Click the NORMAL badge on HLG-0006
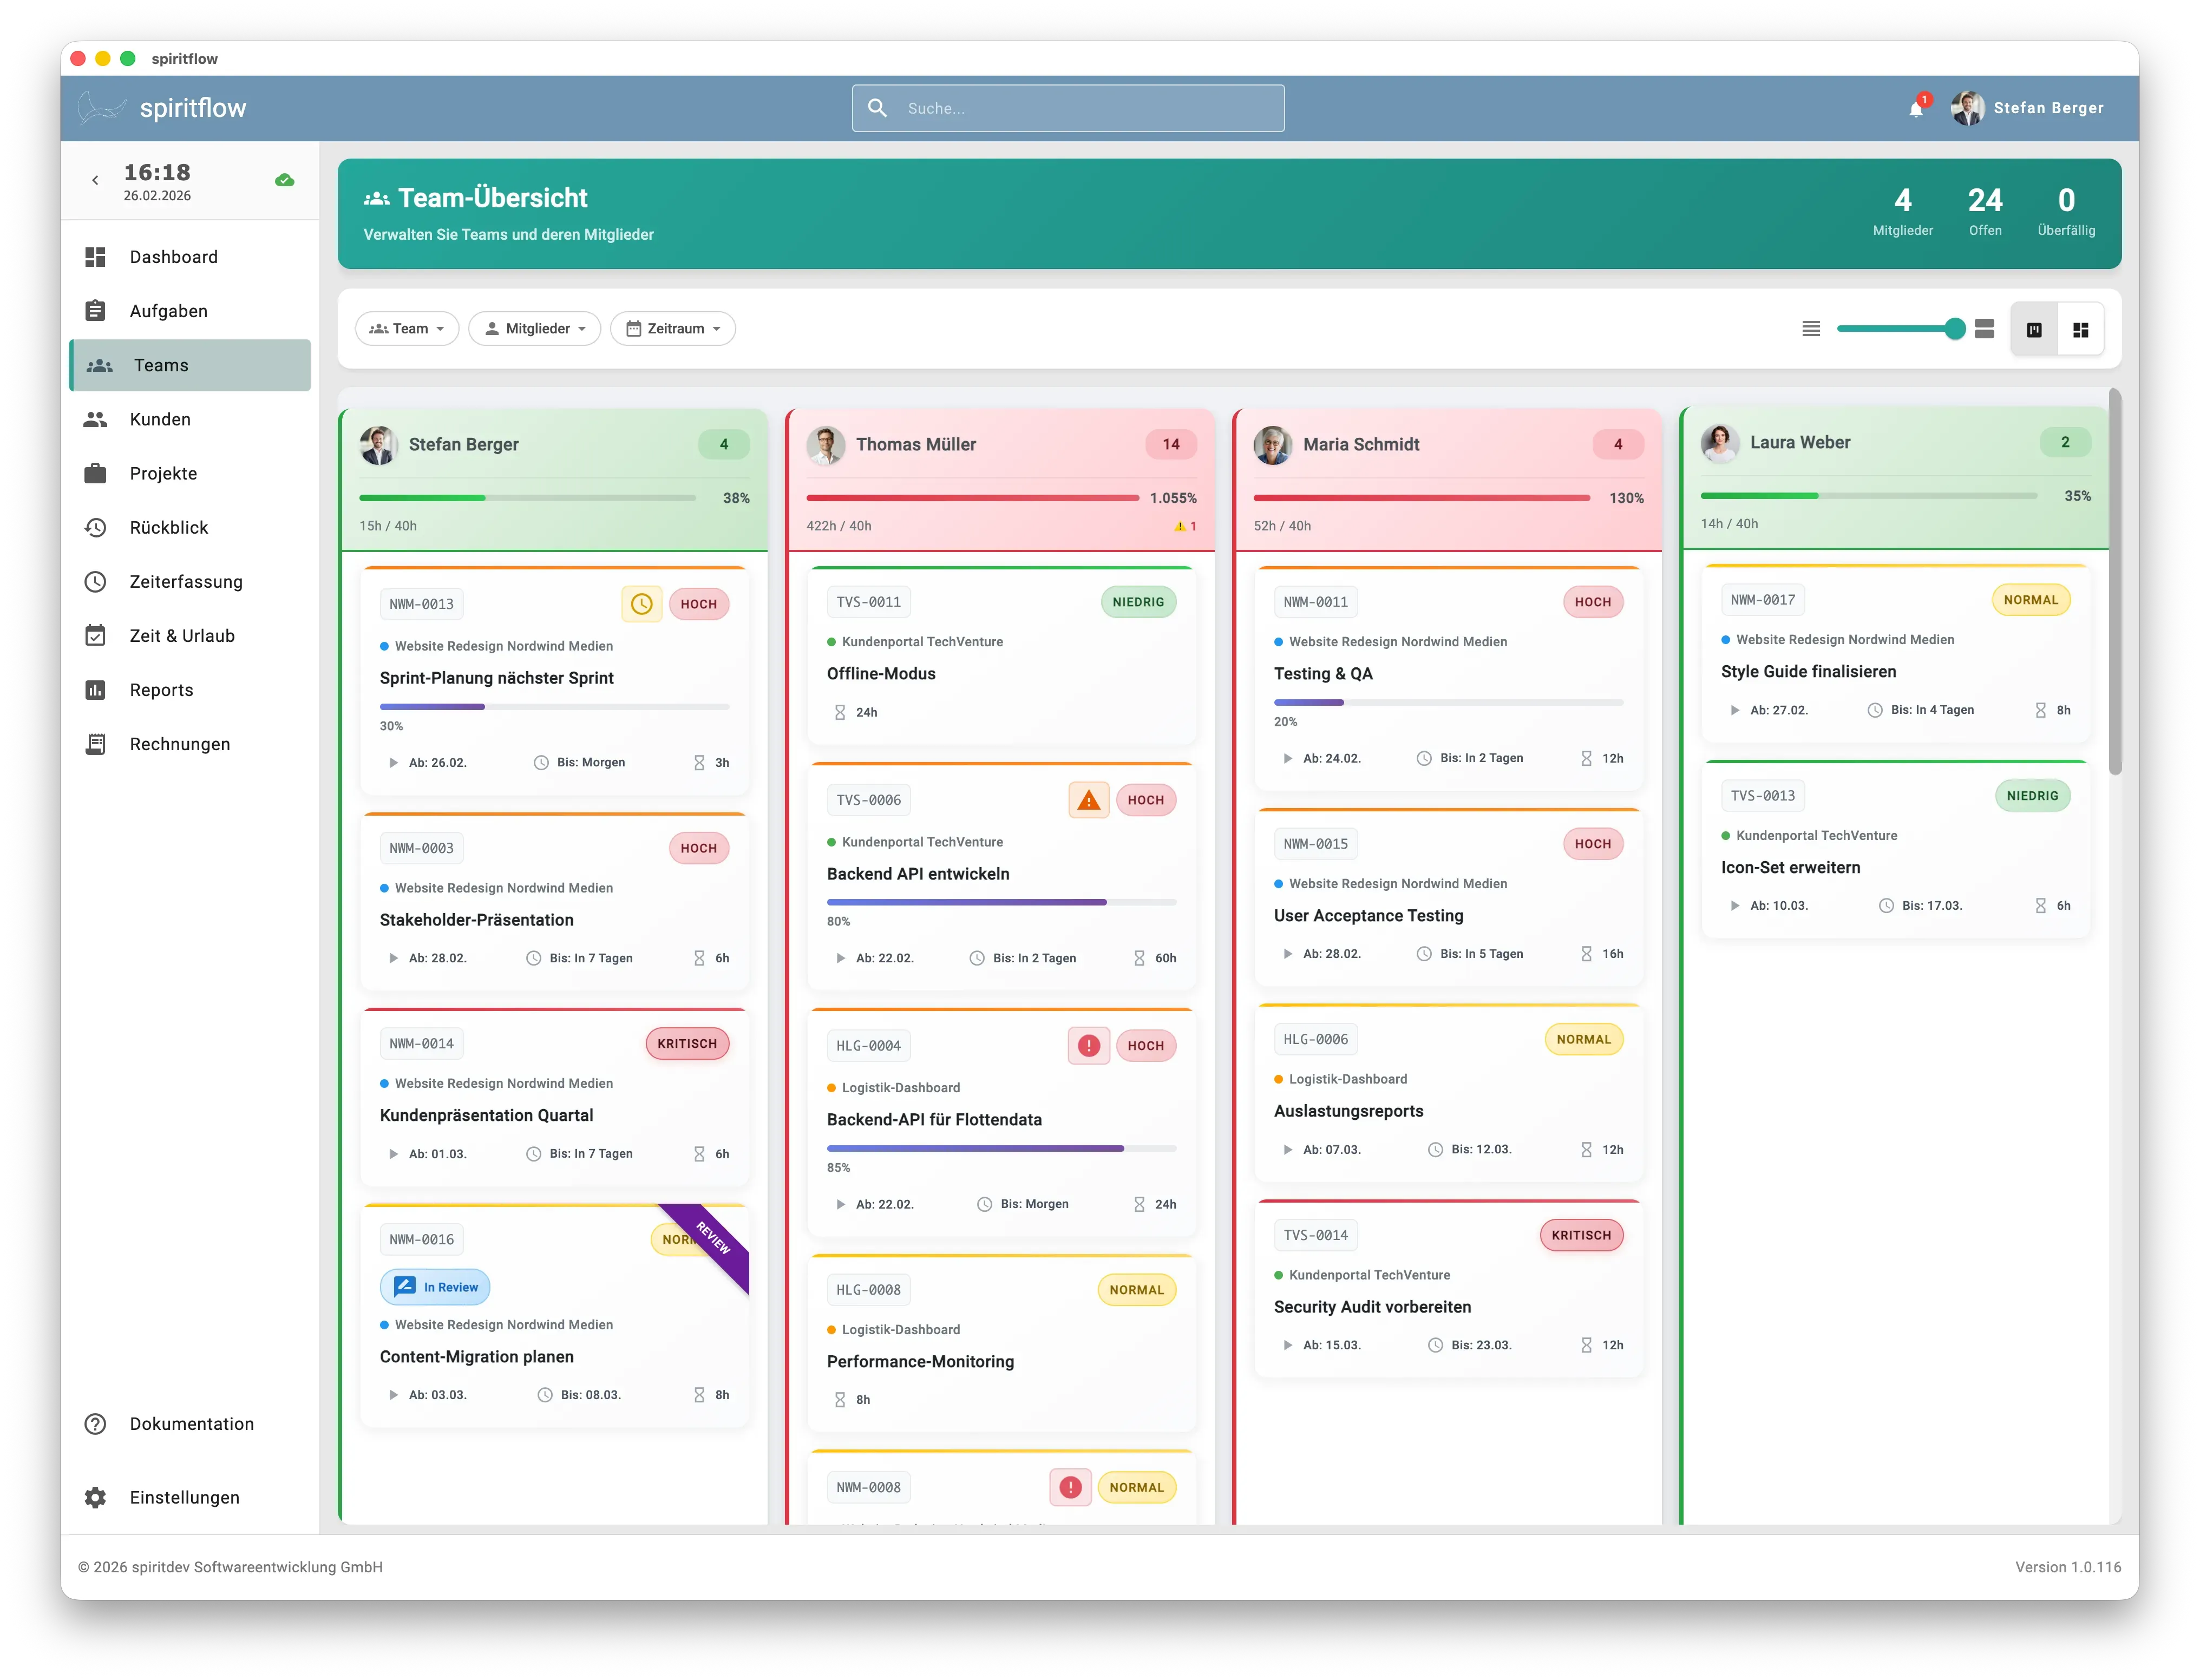2200x1680 pixels. [1584, 1040]
